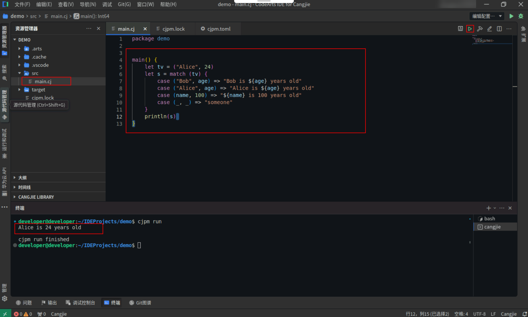
Task: Open the 编辑(E) menu
Action: tap(44, 4)
